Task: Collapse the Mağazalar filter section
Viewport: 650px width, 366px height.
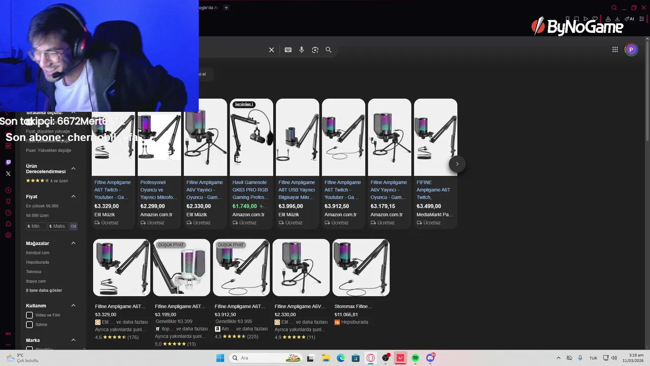Action: 73,243
